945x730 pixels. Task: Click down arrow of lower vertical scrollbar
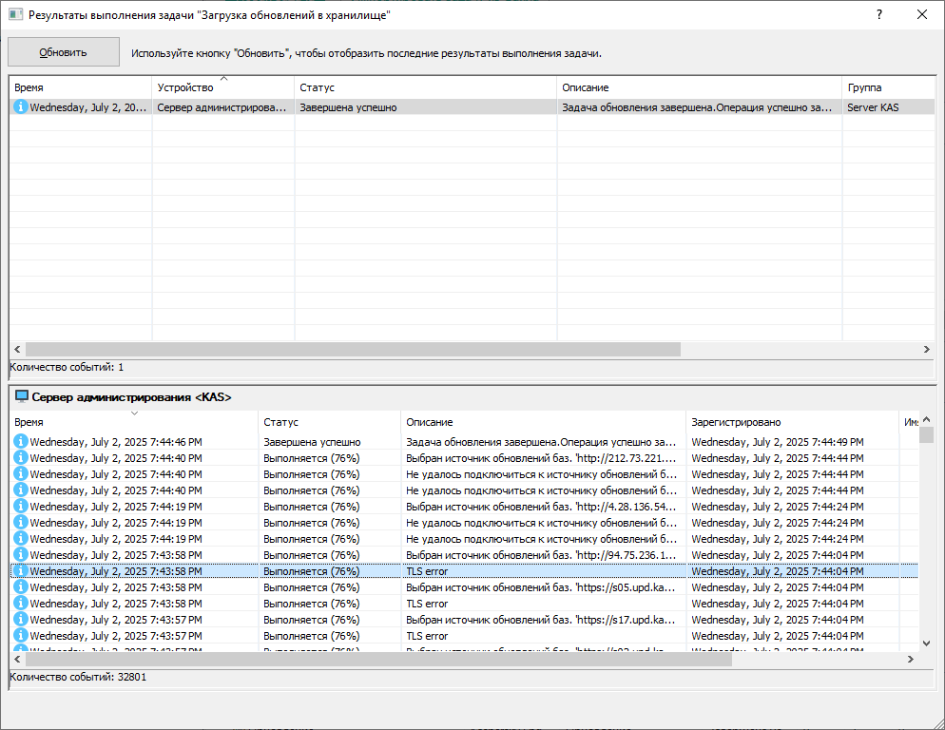click(926, 644)
